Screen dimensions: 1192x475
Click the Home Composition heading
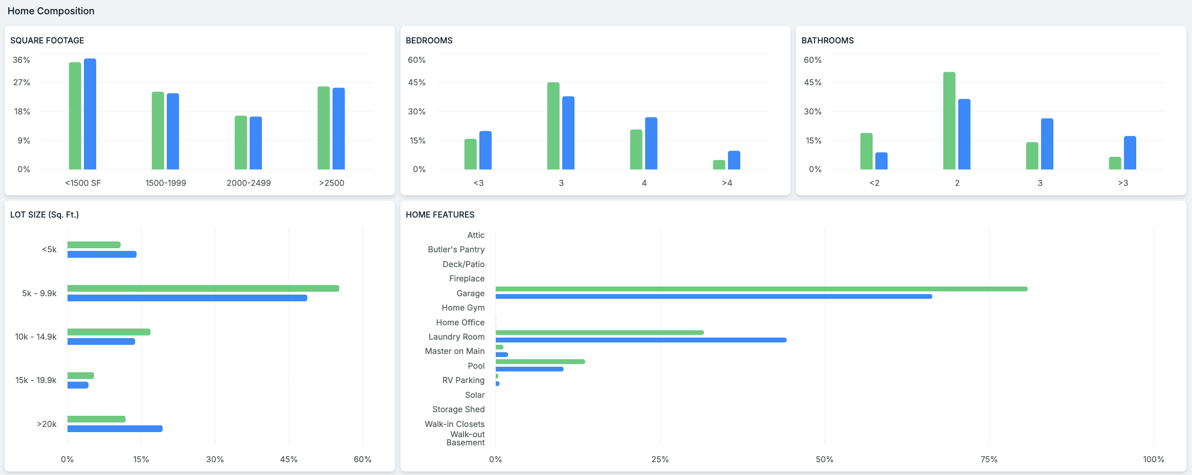pyautogui.click(x=51, y=11)
